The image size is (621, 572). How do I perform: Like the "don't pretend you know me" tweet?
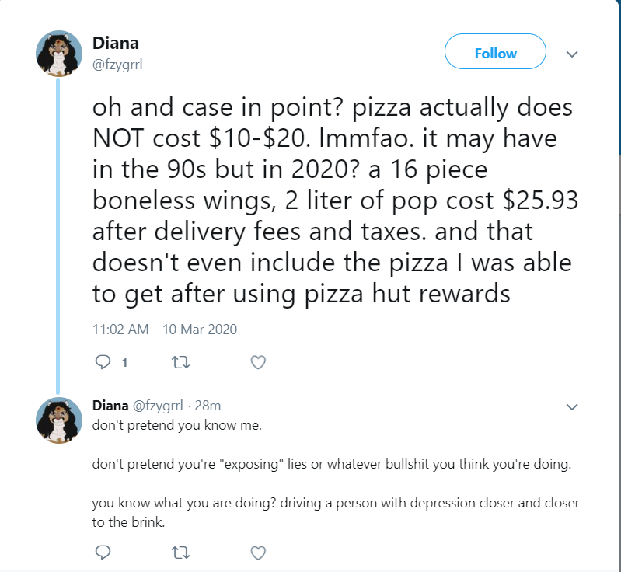coord(258,553)
